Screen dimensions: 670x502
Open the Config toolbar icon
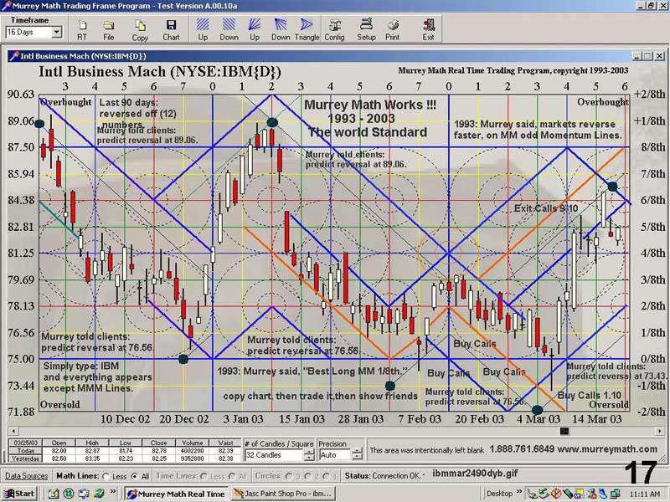click(x=334, y=29)
